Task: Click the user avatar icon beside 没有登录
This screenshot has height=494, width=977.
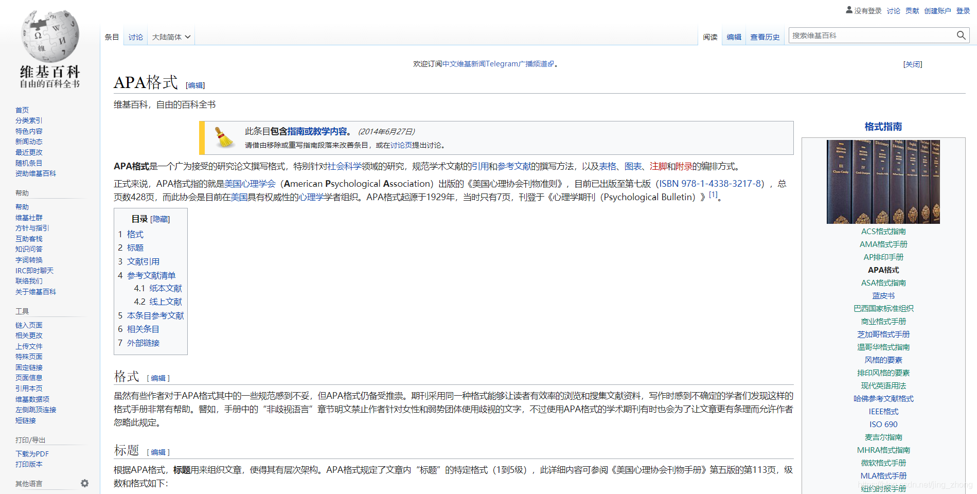Action: click(849, 10)
